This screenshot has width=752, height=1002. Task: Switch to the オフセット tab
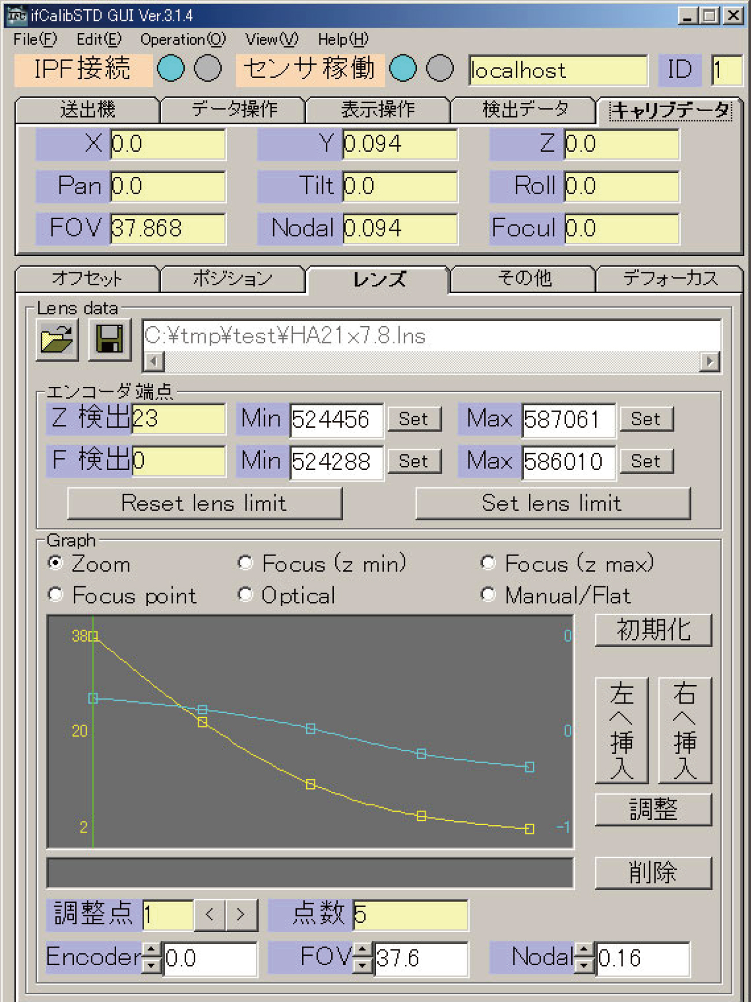[87, 279]
